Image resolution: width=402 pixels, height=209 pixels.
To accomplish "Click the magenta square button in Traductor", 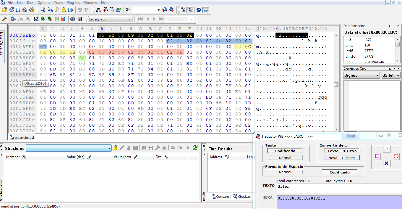I will click(377, 156).
